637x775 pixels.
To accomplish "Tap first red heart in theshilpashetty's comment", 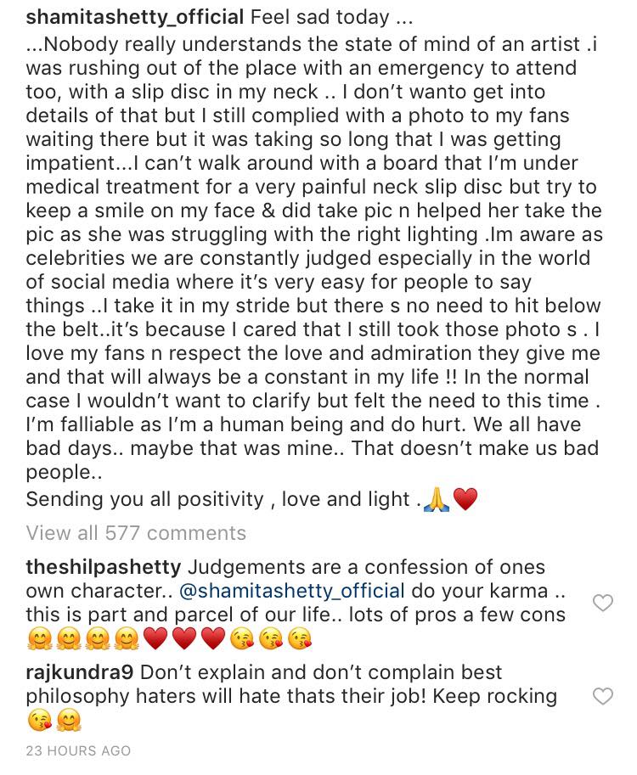I will click(x=154, y=638).
